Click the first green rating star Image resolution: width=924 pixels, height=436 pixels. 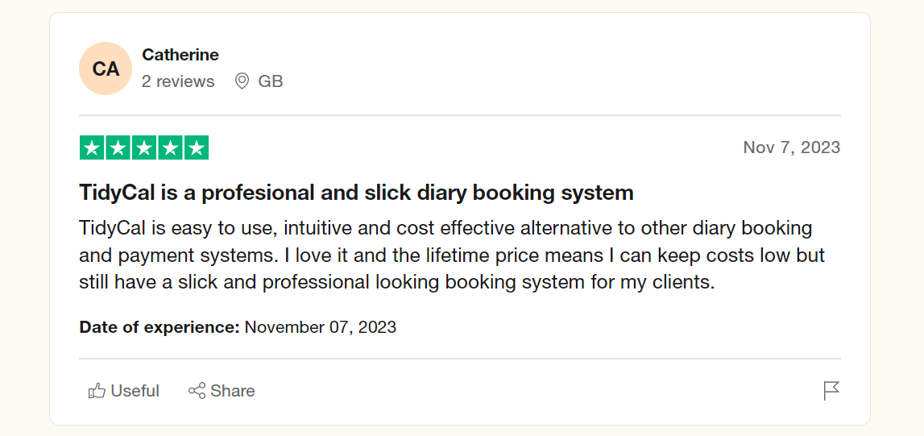(x=93, y=147)
